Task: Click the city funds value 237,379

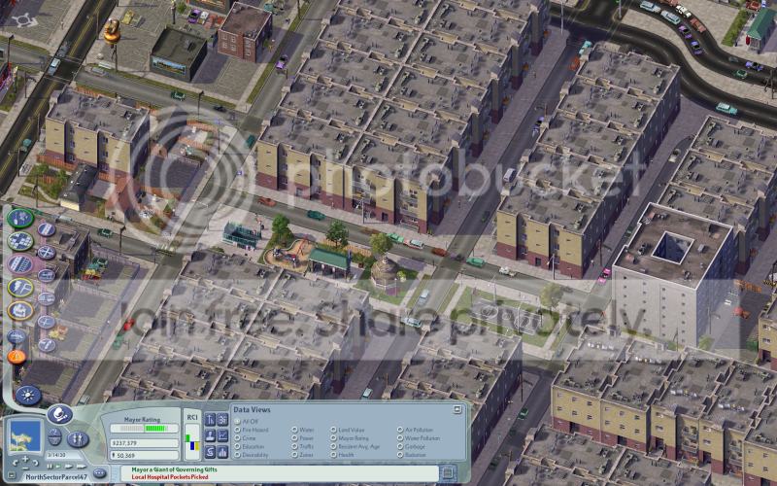Action: [144, 443]
